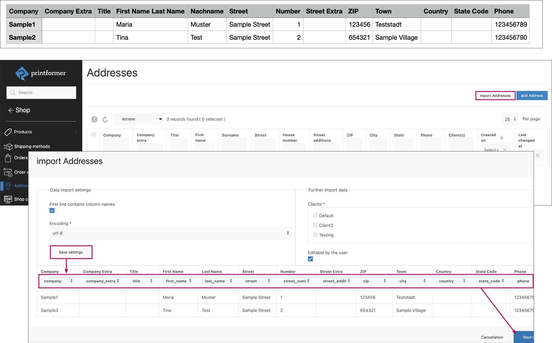Check the Default client checkbox
This screenshot has height=343, width=552.
coord(315,215)
